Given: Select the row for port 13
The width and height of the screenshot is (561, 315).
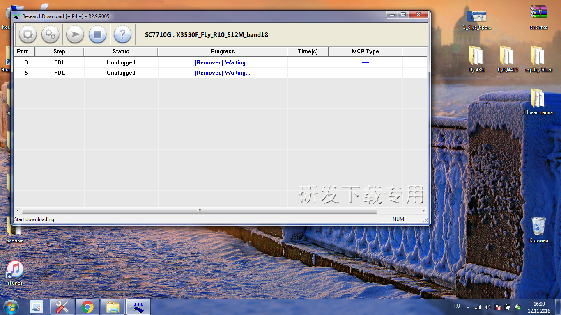Looking at the screenshot, I should (x=221, y=62).
